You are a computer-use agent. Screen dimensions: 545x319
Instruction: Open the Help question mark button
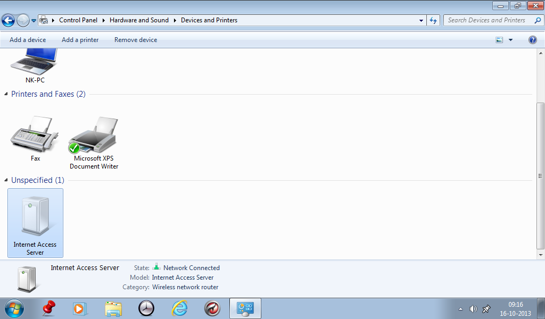532,40
